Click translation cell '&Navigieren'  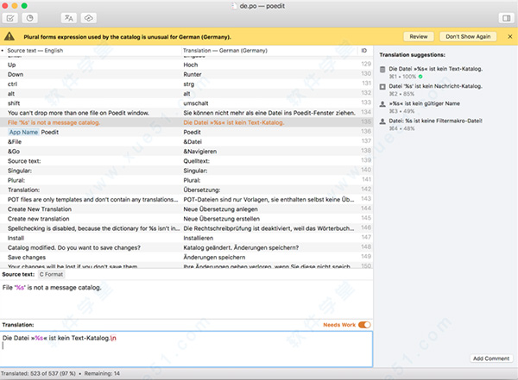(x=200, y=152)
